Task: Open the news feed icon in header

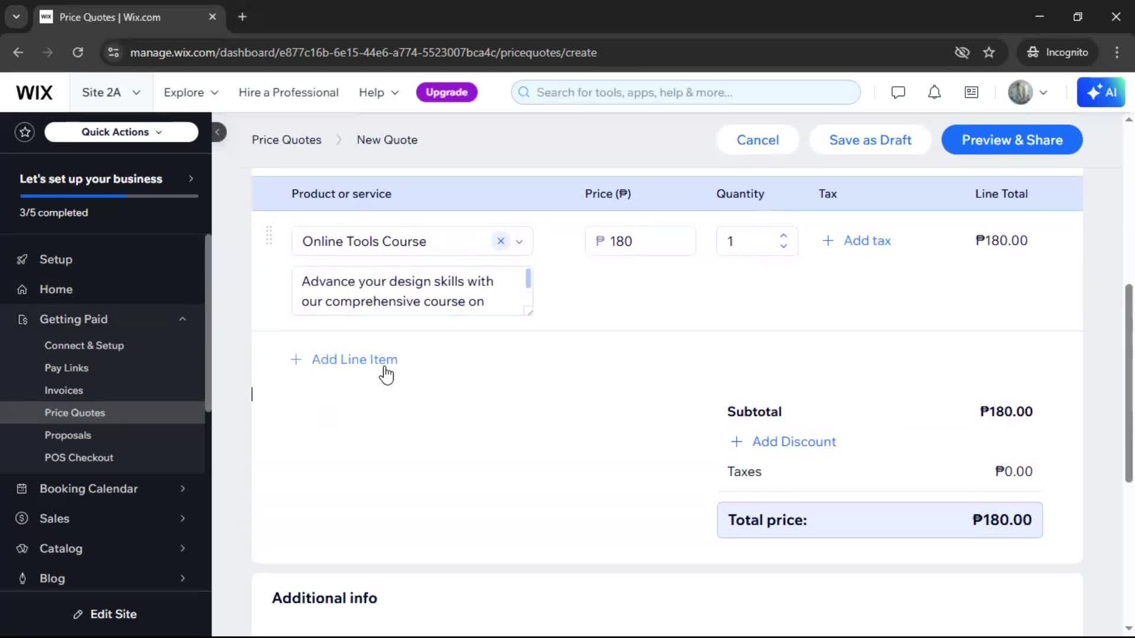Action: [971, 92]
